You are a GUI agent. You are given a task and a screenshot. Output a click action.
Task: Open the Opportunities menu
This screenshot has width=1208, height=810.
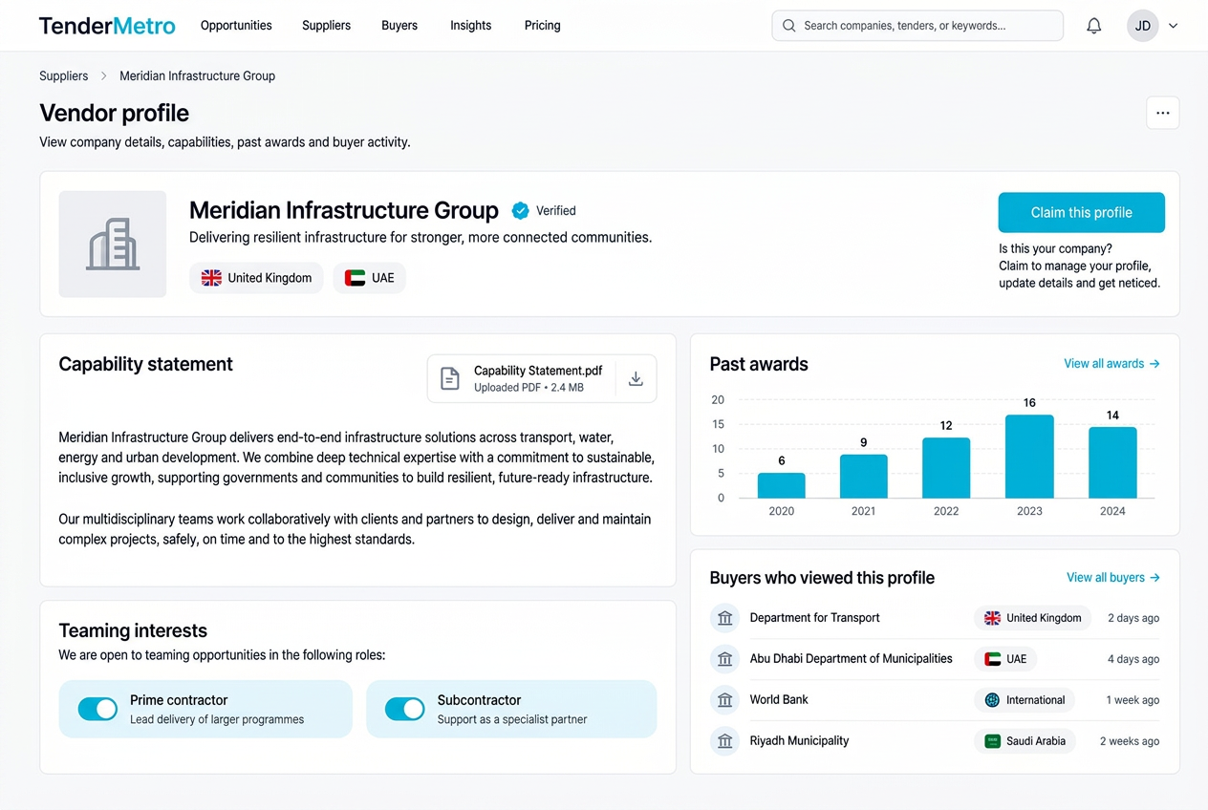[236, 26]
